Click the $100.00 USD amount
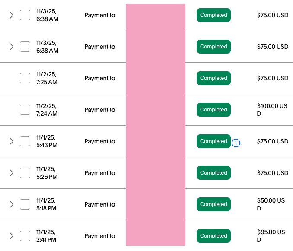Image resolution: width=293 pixels, height=251 pixels. tap(271, 110)
